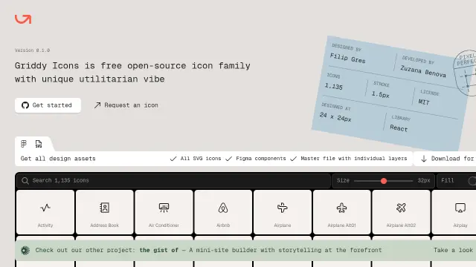Switch to the Figma assets tab

coord(24,144)
